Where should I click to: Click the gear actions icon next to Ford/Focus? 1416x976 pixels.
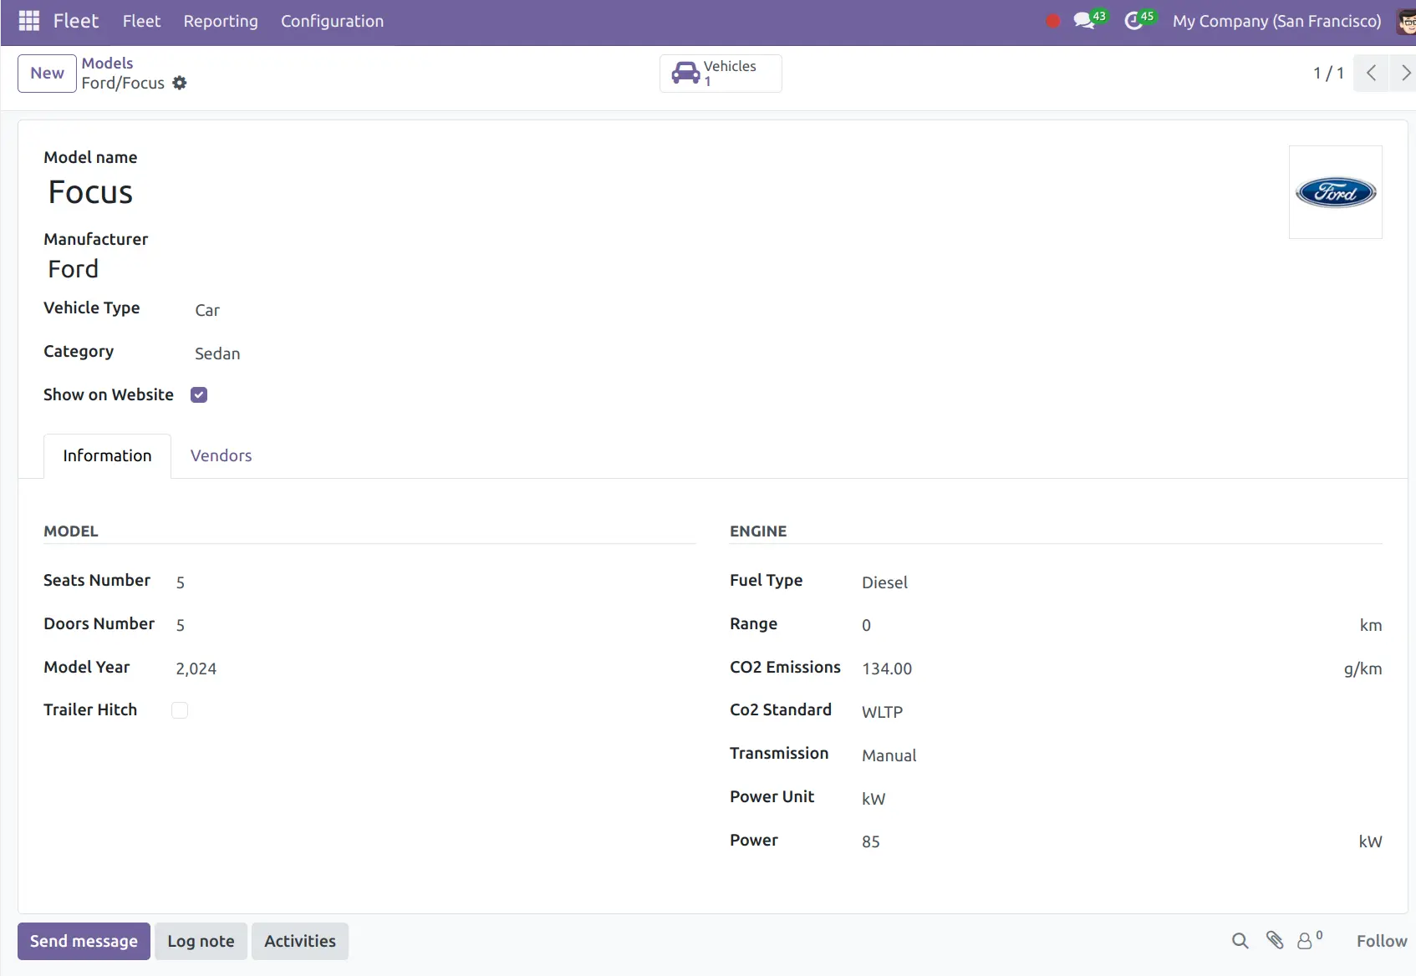tap(180, 83)
